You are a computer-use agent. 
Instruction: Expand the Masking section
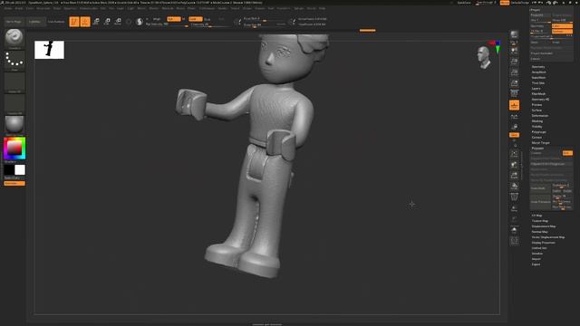click(x=537, y=120)
